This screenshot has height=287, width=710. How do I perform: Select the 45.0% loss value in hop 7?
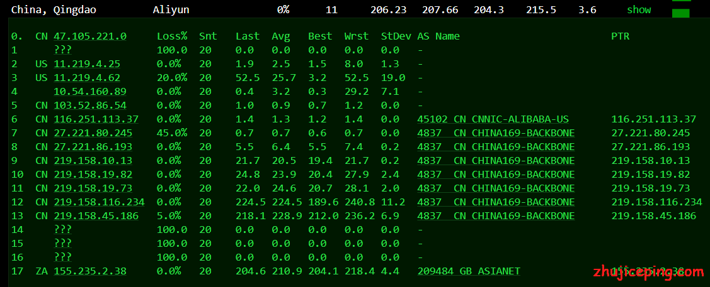tap(172, 133)
